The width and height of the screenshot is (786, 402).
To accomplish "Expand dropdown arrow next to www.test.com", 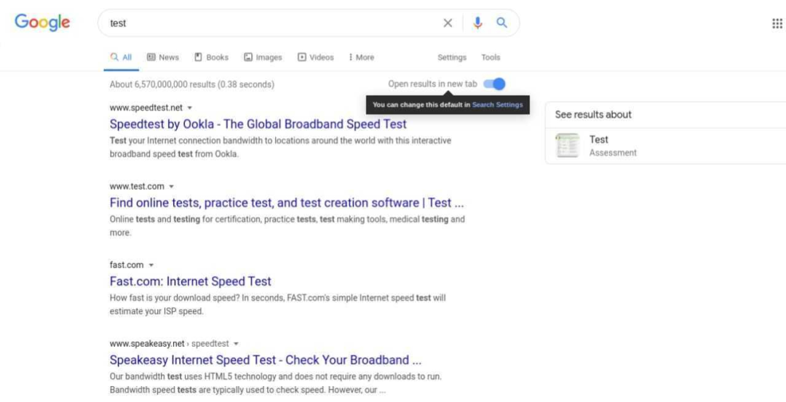I will 172,187.
